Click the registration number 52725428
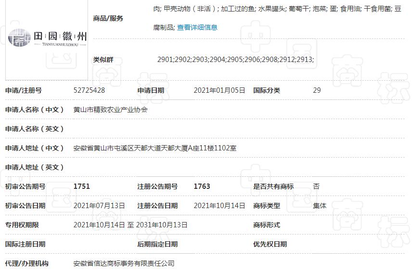Viewport: 419px width, 272px height. (89, 90)
